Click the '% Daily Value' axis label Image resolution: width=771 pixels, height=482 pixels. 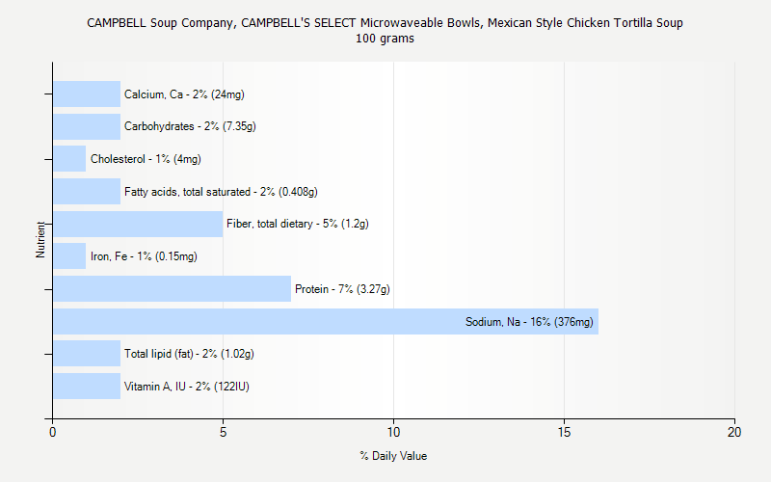(x=393, y=456)
